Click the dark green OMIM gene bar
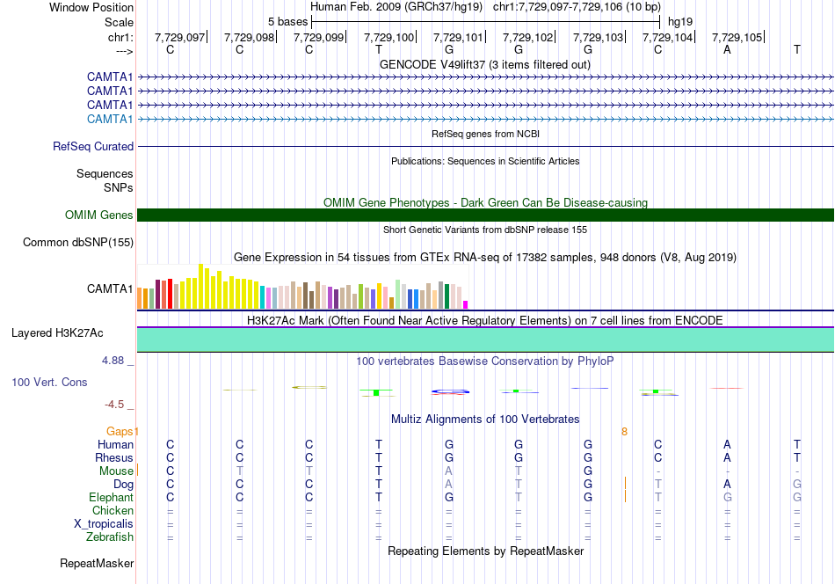Viewport: 835px width, 584px height. click(x=485, y=215)
